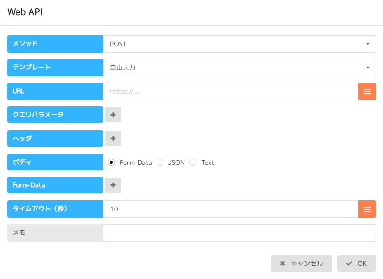
Task: Confirm with the OK button
Action: tap(357, 263)
